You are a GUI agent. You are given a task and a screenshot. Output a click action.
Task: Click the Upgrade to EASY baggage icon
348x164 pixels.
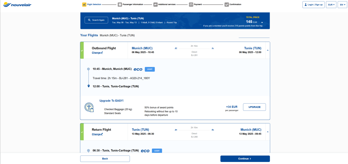(89, 107)
